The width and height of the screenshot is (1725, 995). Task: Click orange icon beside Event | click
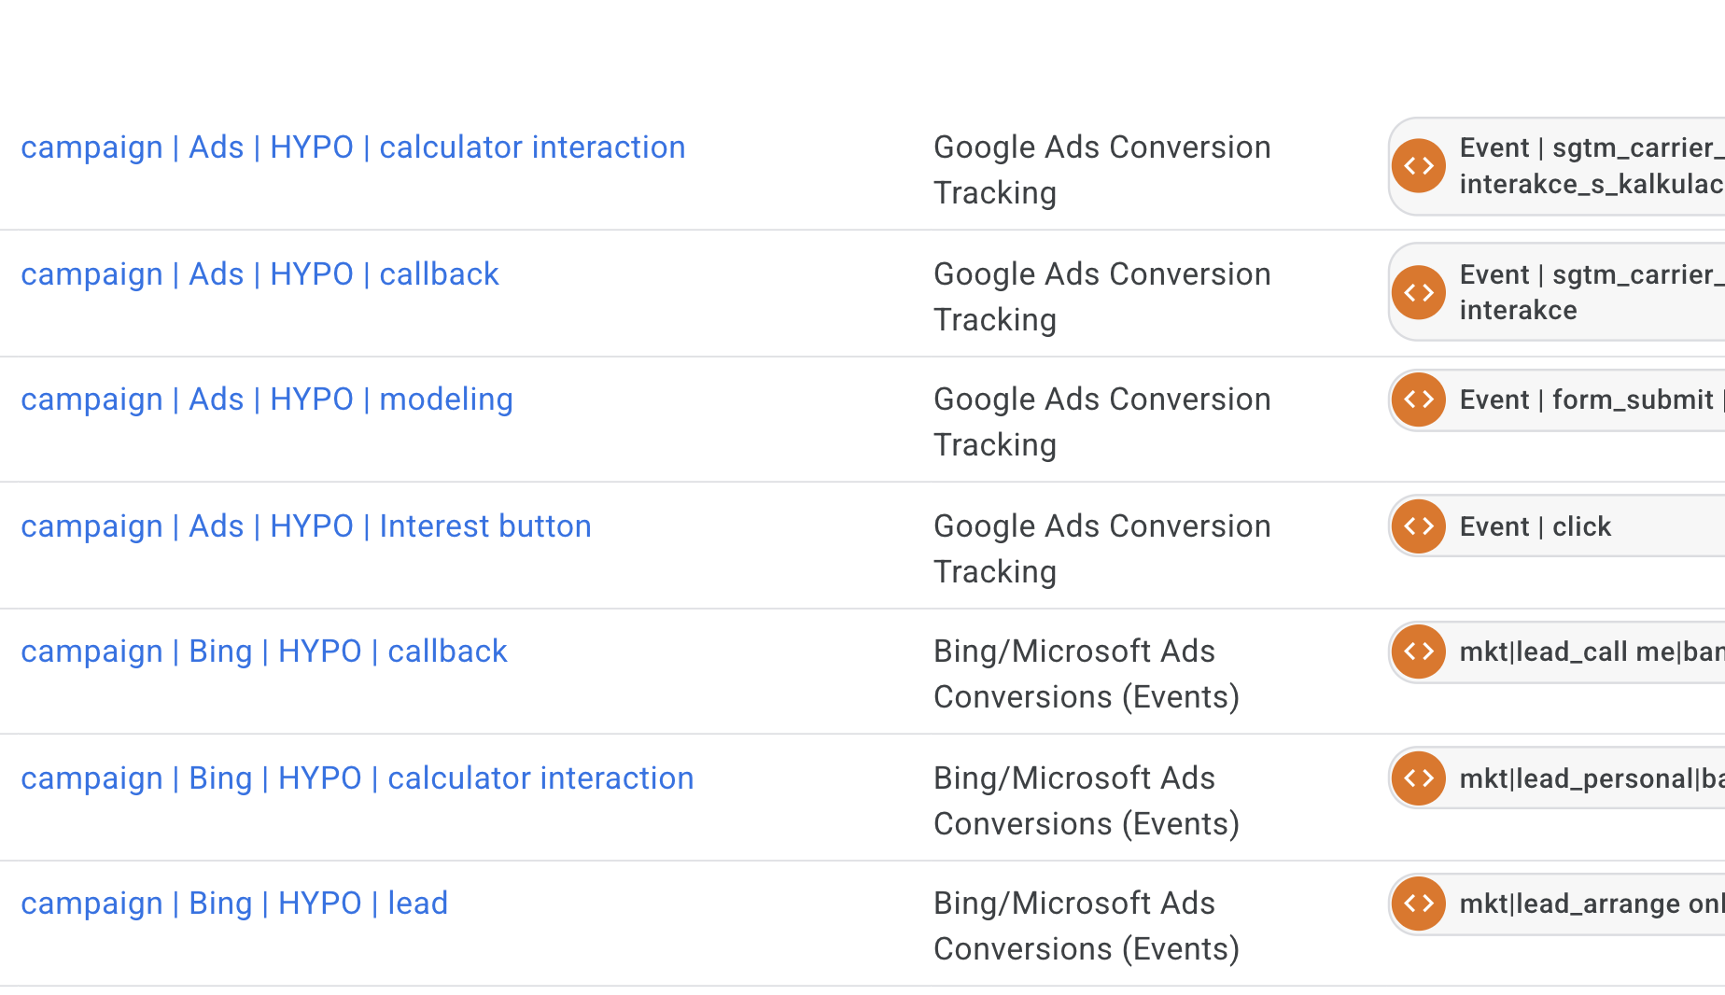click(1419, 526)
